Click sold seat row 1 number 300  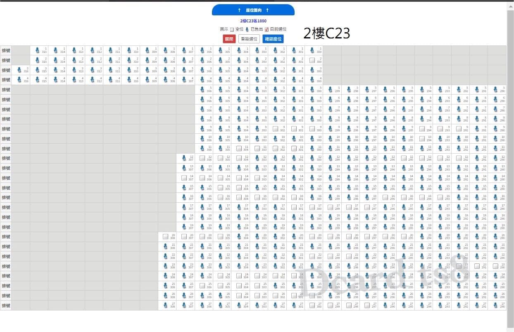312,50
